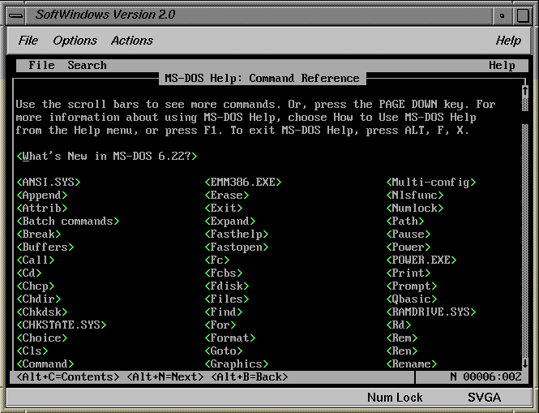The width and height of the screenshot is (539, 413).
Task: Open the Append help topic
Action: (42, 196)
